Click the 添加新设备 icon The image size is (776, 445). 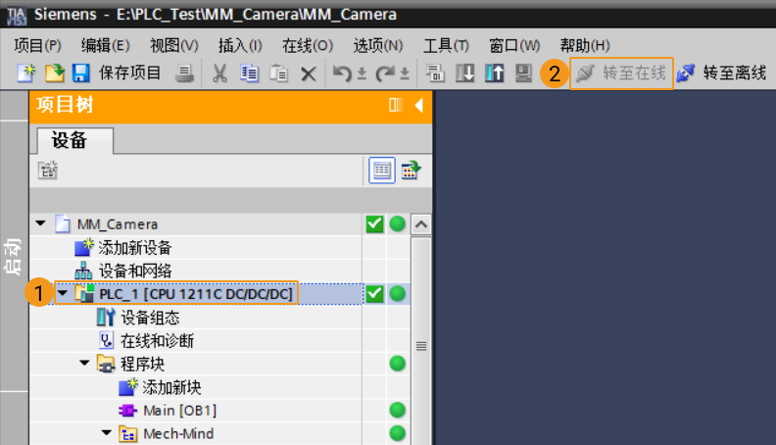pos(84,247)
